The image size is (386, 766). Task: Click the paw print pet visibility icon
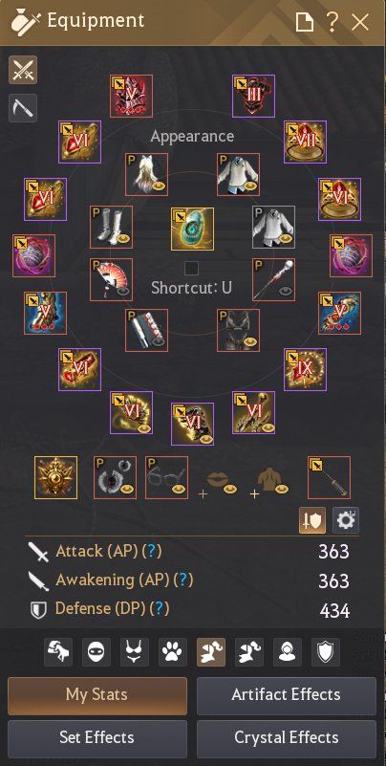173,652
